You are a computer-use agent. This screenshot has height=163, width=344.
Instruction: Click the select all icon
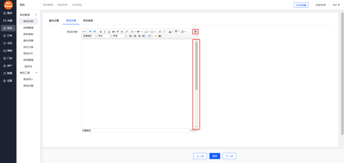(160, 32)
